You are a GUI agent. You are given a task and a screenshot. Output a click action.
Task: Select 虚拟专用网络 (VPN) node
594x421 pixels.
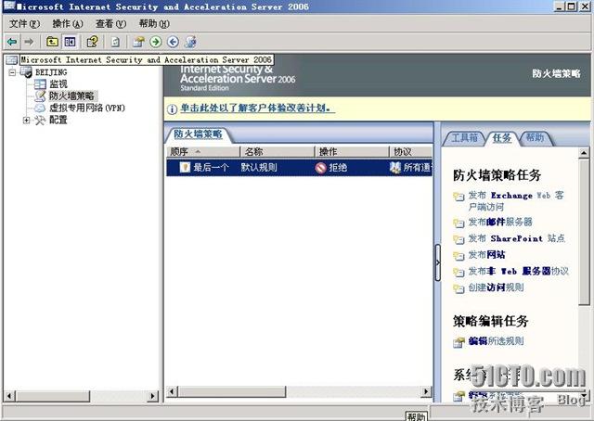pos(86,108)
